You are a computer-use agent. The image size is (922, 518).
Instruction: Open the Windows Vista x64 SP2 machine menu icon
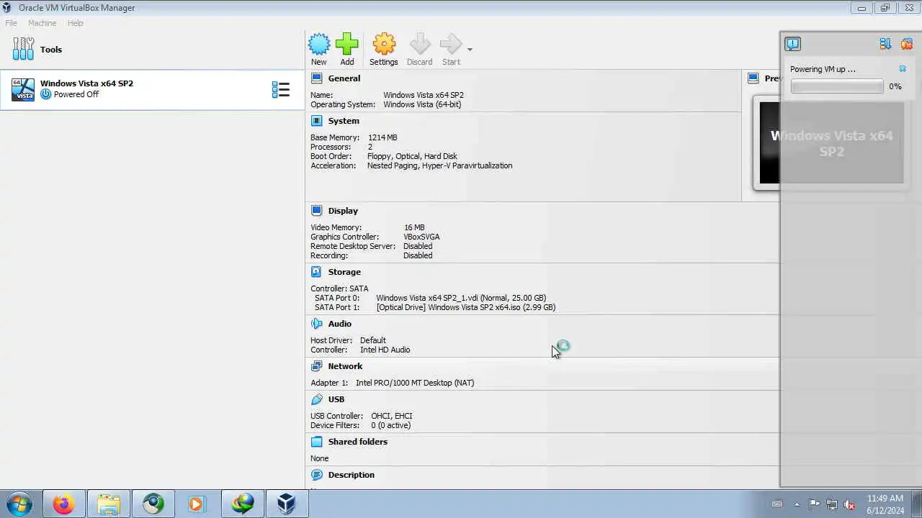click(280, 89)
